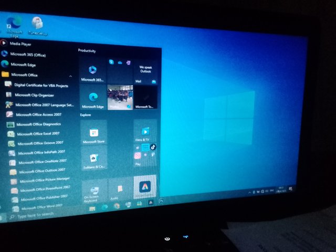
Task: Open File Explorer from the taskbar
Action: 92,209
